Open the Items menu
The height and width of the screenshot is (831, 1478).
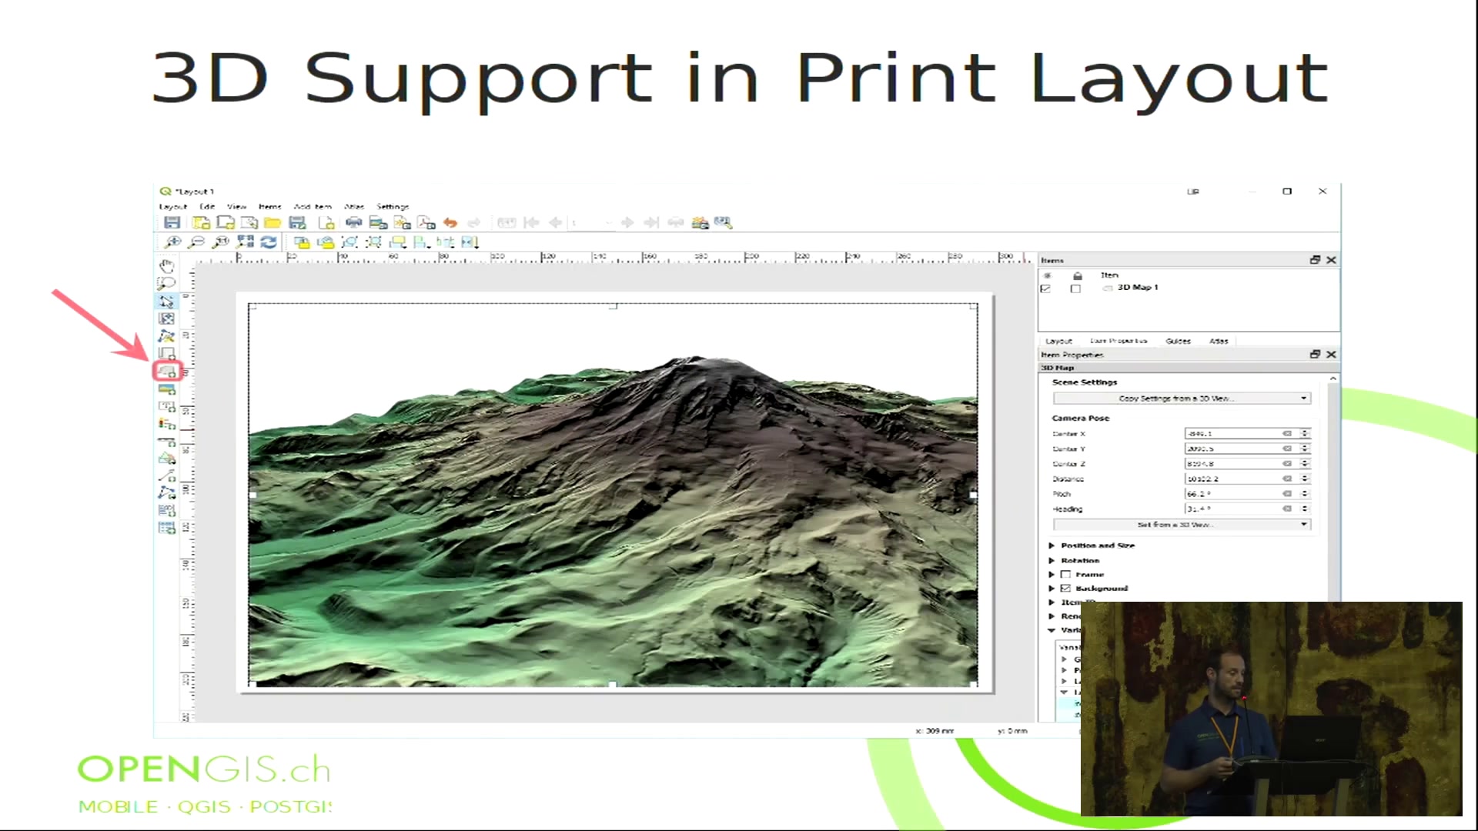[x=270, y=206]
